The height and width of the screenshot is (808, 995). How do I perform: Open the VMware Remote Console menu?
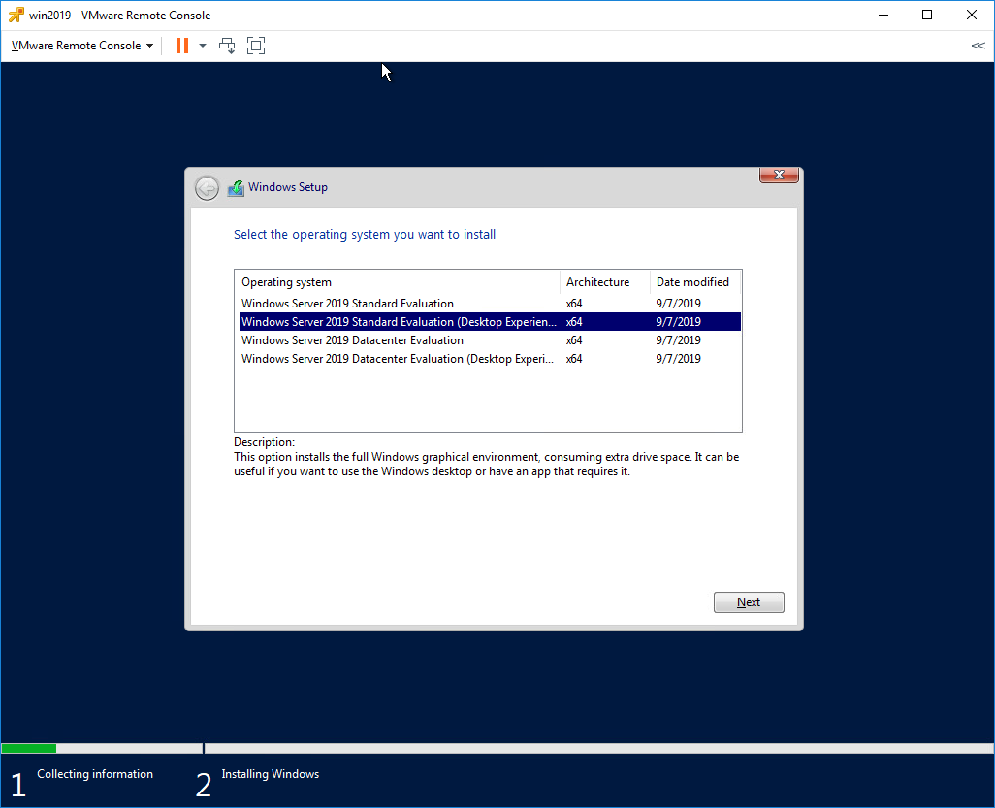[75, 46]
